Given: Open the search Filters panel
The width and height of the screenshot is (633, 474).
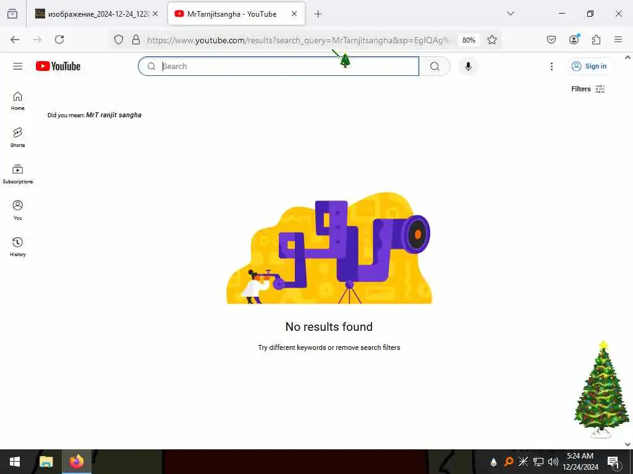Looking at the screenshot, I should (588, 89).
